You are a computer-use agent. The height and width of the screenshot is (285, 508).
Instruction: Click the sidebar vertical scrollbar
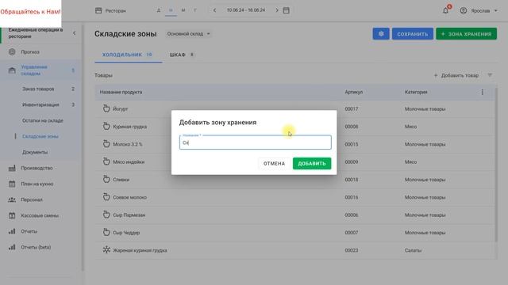(83, 148)
